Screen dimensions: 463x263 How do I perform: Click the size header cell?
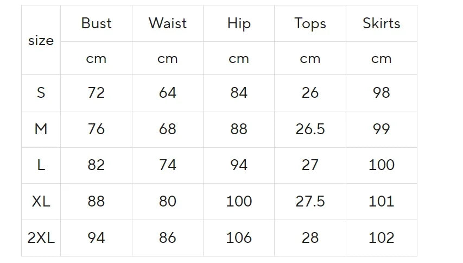coord(41,41)
